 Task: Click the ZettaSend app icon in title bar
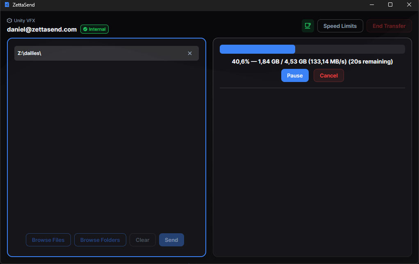[7, 5]
